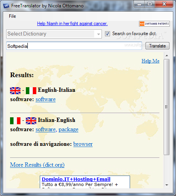This screenshot has height=196, width=176.
Task: Click the software di navigazione: entry text
Action: point(41,144)
